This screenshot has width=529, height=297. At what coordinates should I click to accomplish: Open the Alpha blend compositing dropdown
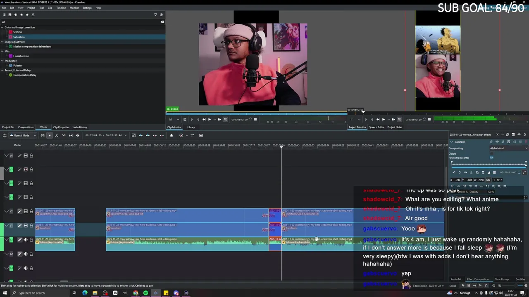point(509,148)
